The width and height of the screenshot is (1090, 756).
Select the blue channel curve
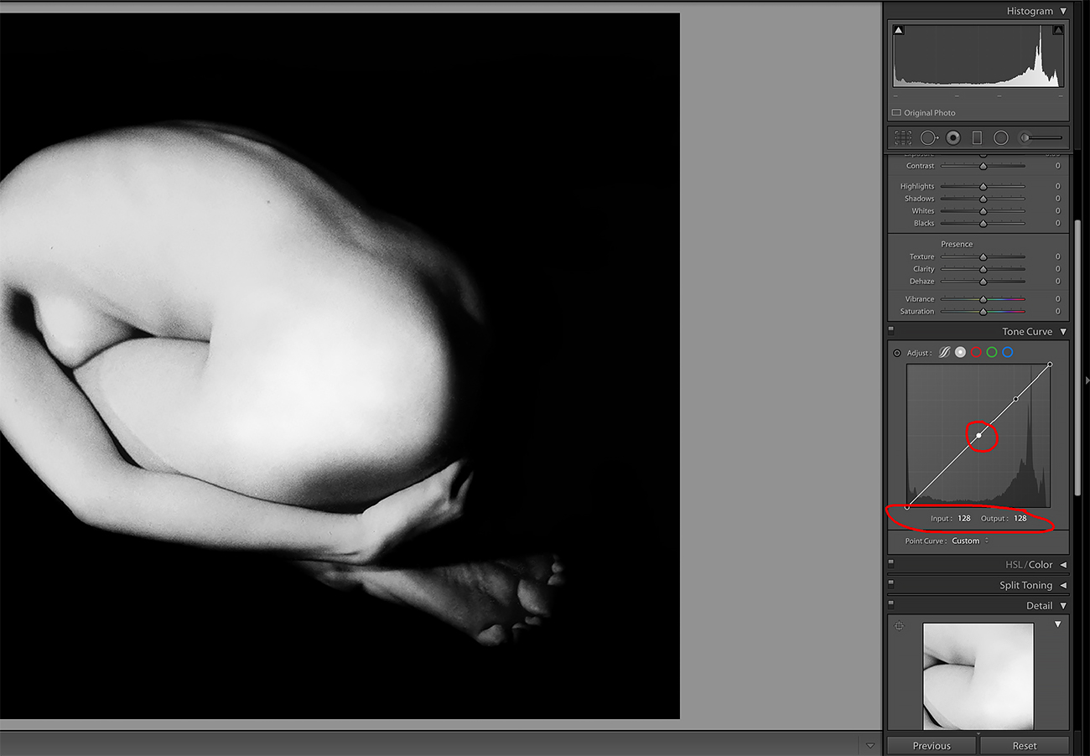pos(1008,353)
